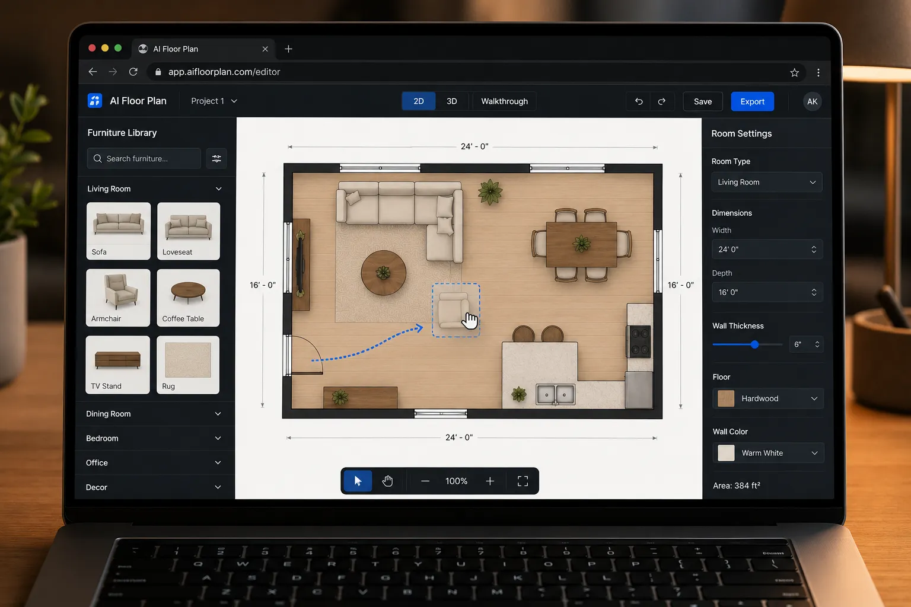Click the Warm White wall color swatch
Screen dimensions: 911x607
pyautogui.click(x=726, y=453)
